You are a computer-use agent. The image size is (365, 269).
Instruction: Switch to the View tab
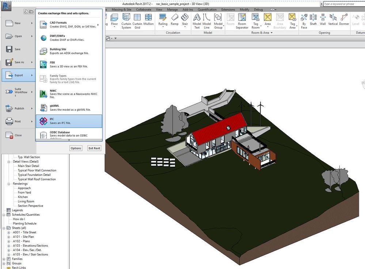[x=159, y=10]
